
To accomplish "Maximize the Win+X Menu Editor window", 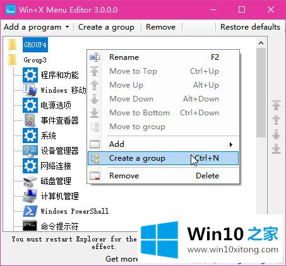I will point(242,9).
